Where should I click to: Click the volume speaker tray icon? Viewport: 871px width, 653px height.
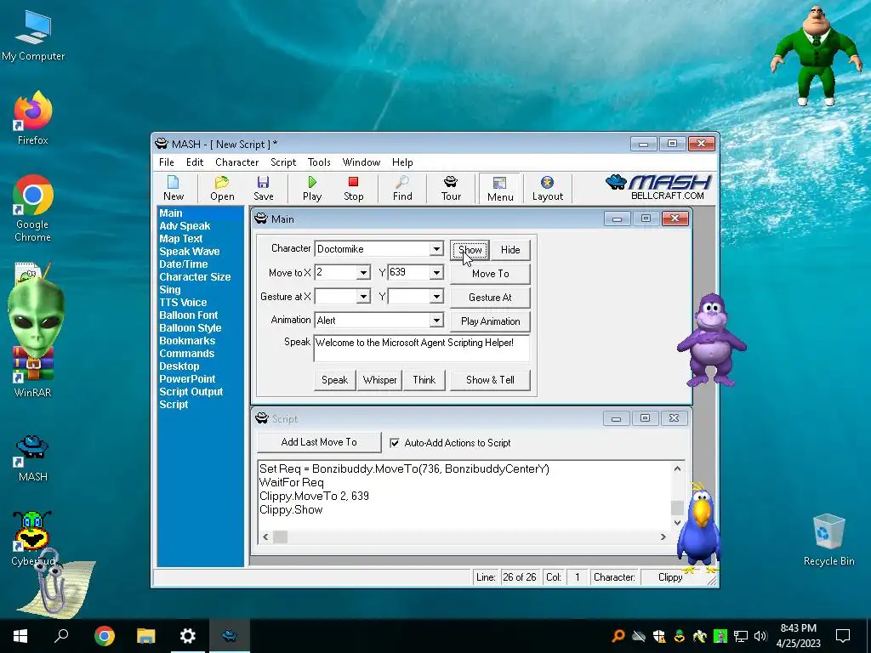(760, 636)
